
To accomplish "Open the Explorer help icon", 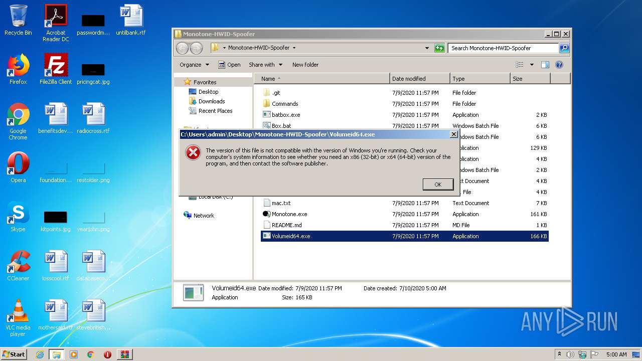I will 559,65.
